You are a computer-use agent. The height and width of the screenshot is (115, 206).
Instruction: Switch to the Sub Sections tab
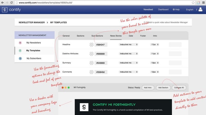click(x=97, y=36)
